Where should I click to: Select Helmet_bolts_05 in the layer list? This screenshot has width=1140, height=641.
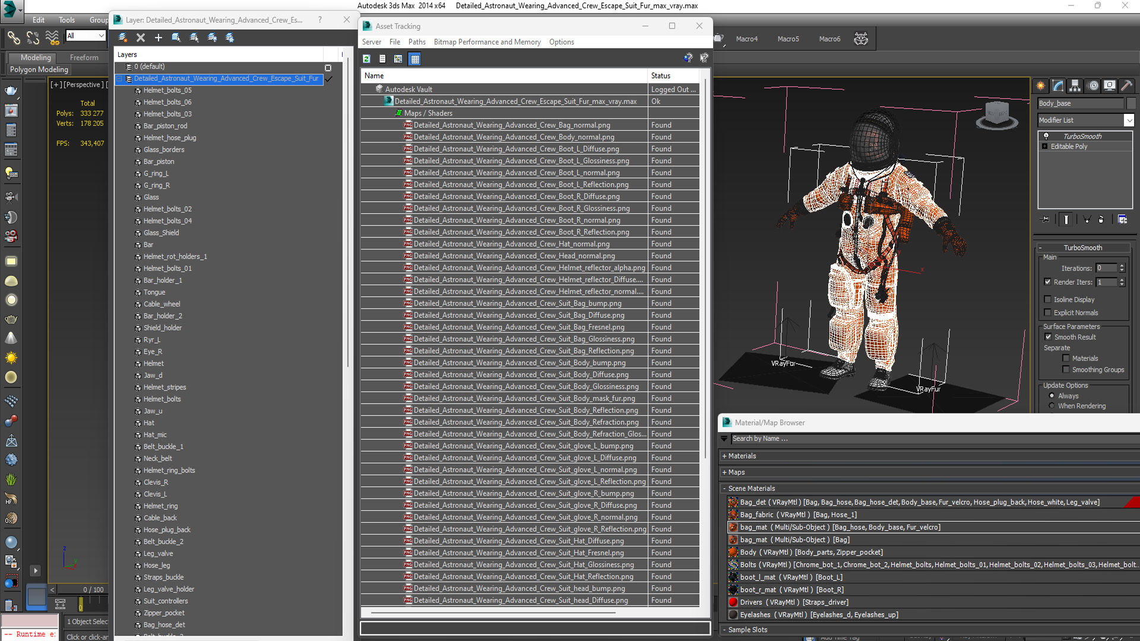167,90
